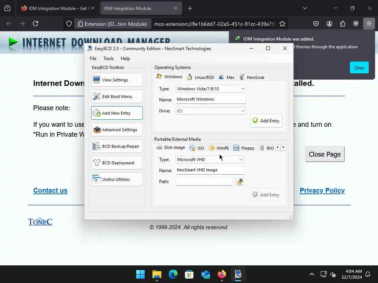This screenshot has width=378, height=283.
Task: Open View Settings in EasyBCD Toolbox
Action: click(117, 80)
